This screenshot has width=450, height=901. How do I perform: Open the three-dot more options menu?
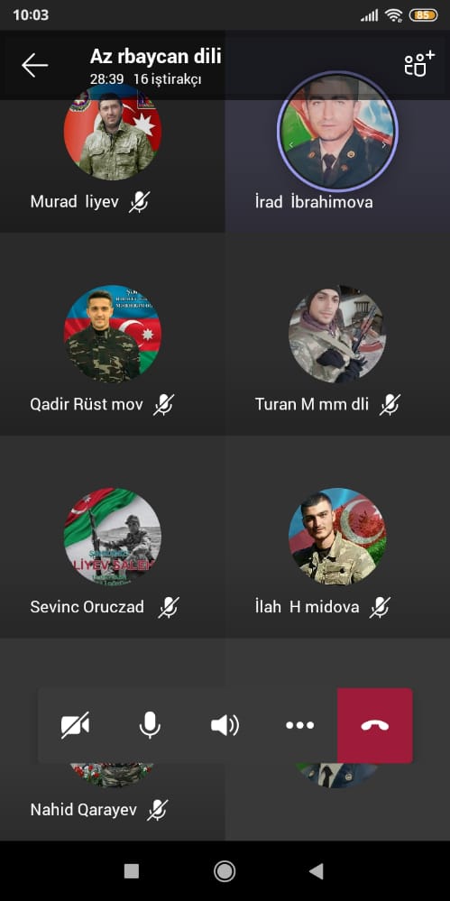300,725
